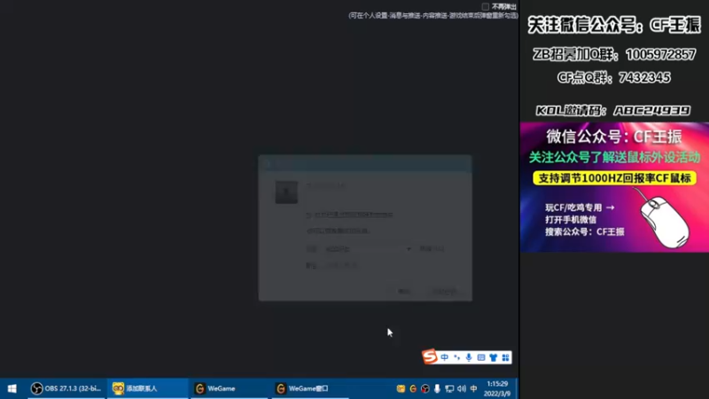Toggle Chinese/English mode on Sogou bar
709x399 pixels.
[445, 357]
